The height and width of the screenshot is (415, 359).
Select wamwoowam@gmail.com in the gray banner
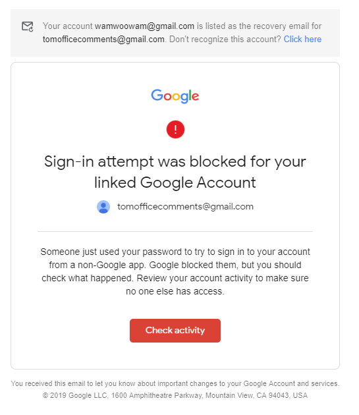click(144, 26)
